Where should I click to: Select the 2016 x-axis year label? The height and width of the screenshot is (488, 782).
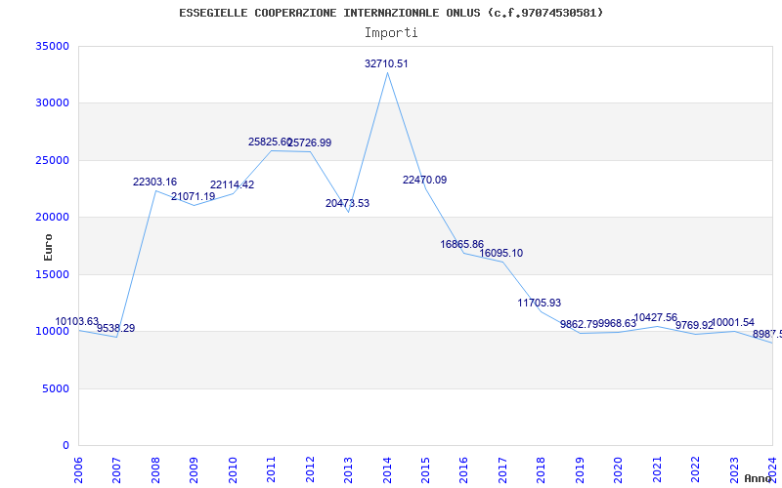[463, 468]
